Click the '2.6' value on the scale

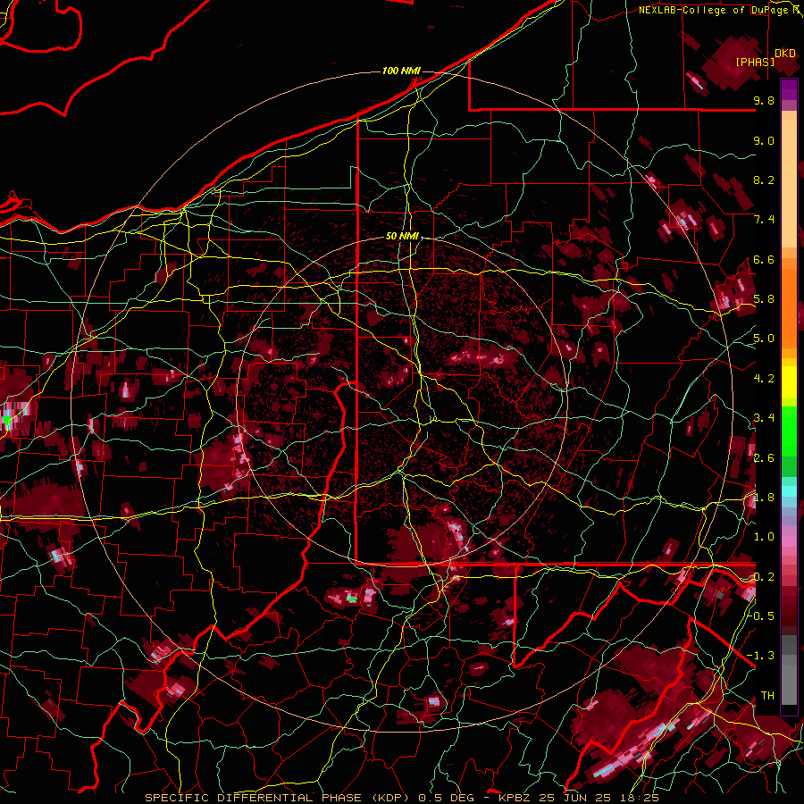click(764, 458)
